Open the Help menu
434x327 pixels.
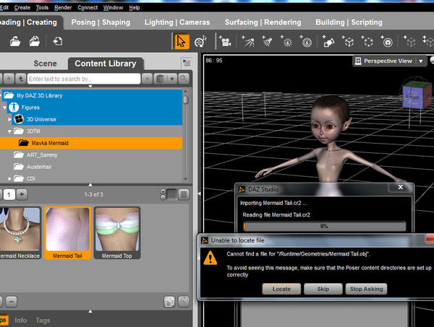point(135,8)
